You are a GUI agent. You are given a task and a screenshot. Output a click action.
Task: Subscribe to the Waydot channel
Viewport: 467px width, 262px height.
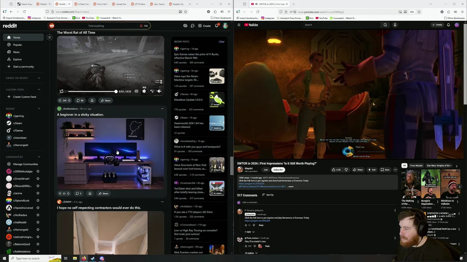pyautogui.click(x=278, y=170)
